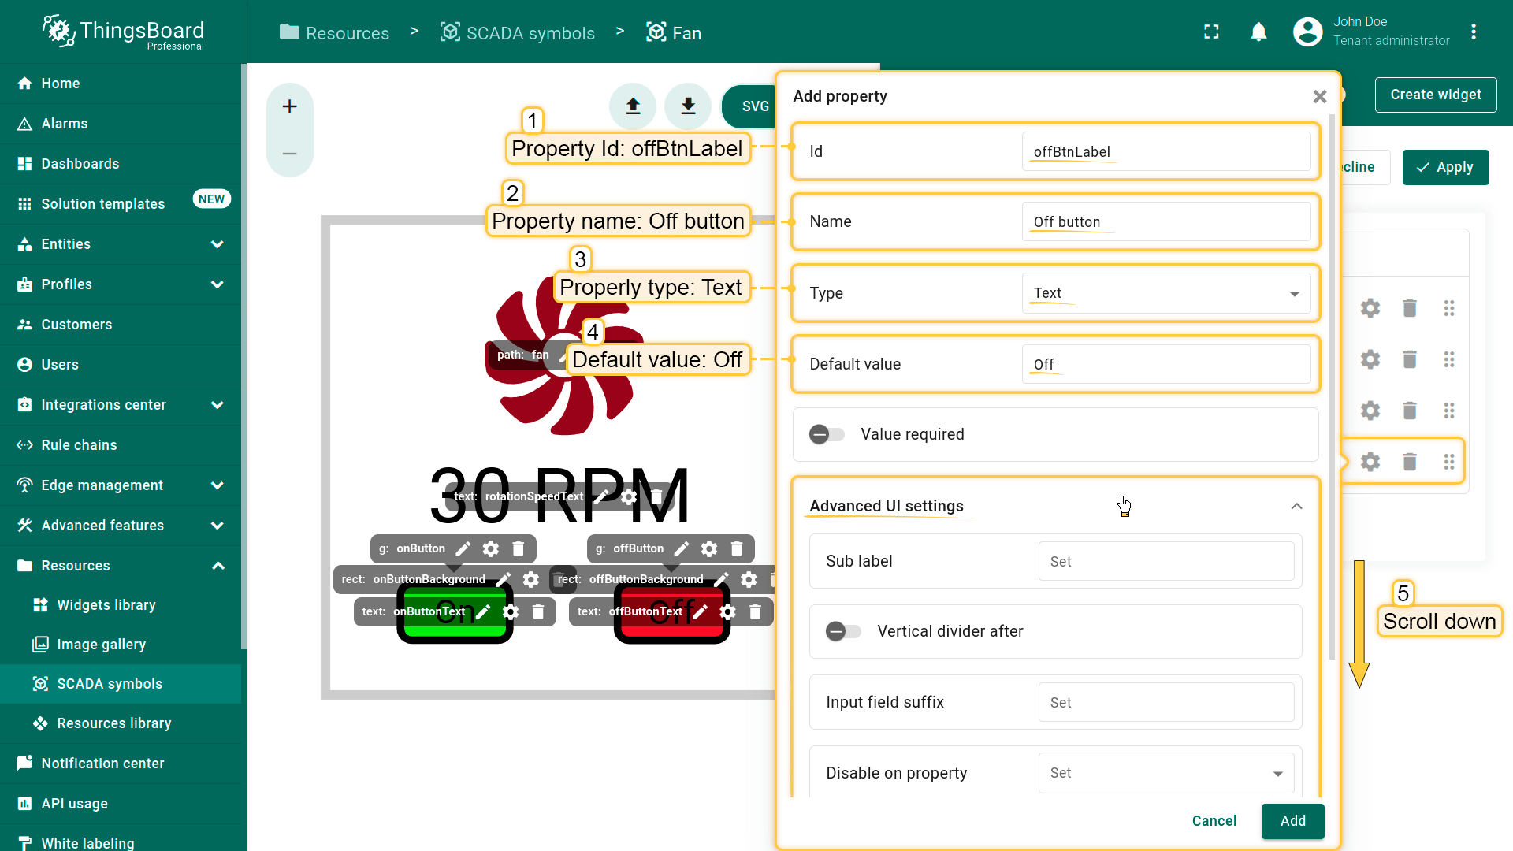The image size is (1513, 851).
Task: Open Disable on property dropdown
Action: coord(1165,773)
